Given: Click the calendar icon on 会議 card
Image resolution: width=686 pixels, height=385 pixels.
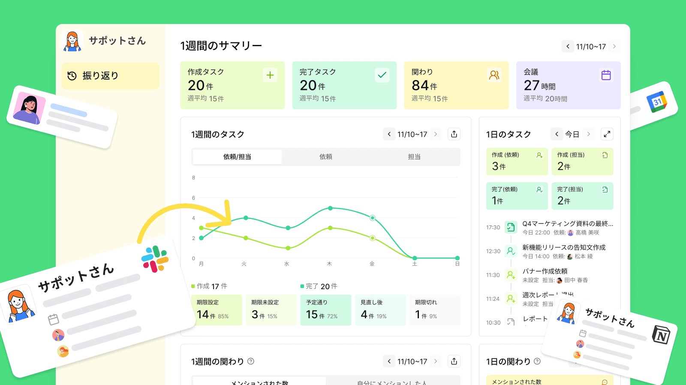Looking at the screenshot, I should coord(606,75).
